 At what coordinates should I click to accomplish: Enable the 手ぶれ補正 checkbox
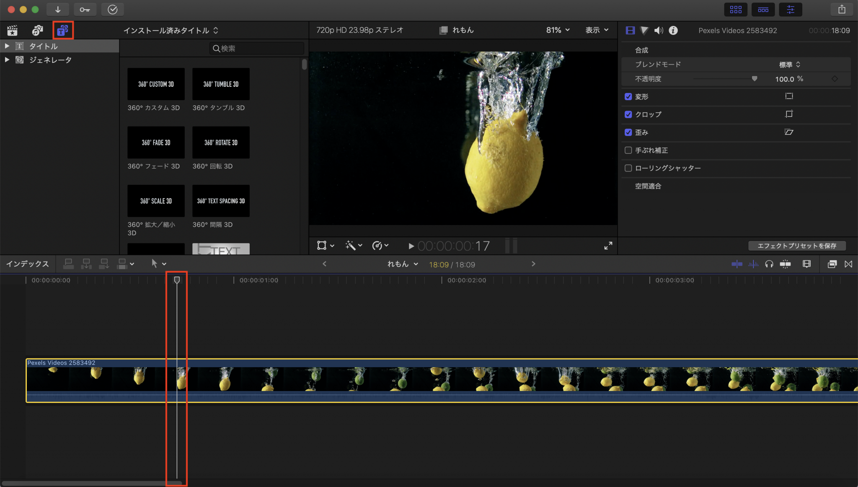[x=629, y=150]
